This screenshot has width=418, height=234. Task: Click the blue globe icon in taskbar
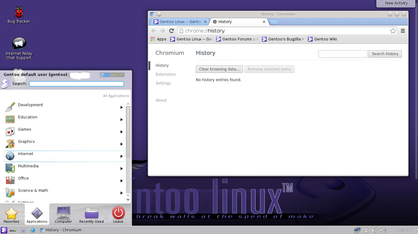tap(33, 230)
